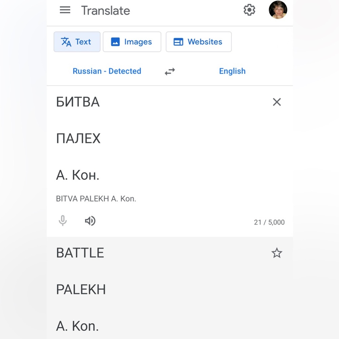Switch to the Text tab
Viewport: 339px width, 339px height.
coord(77,42)
